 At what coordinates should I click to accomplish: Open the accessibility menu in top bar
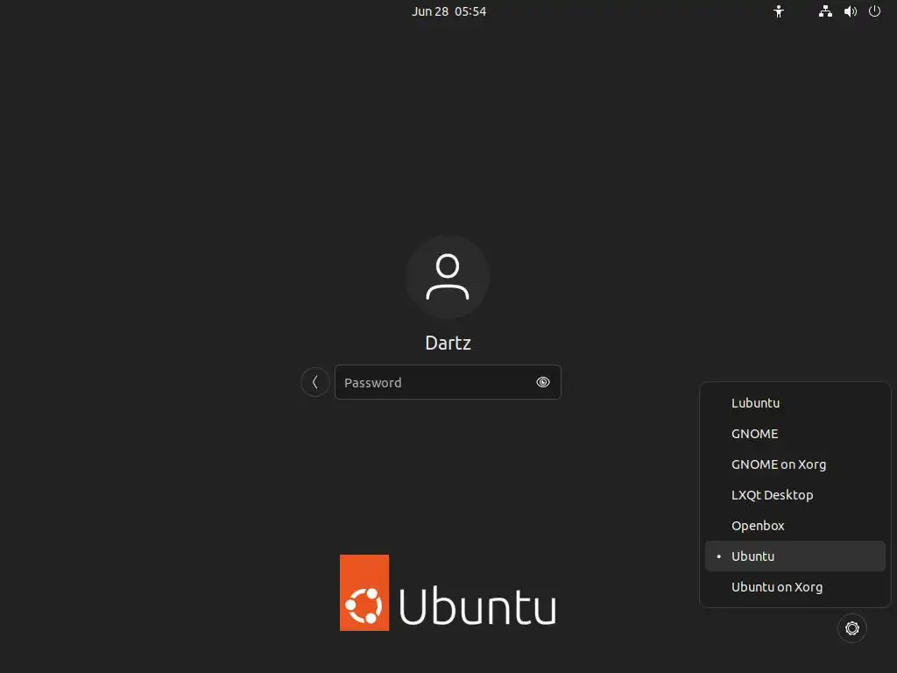[779, 11]
